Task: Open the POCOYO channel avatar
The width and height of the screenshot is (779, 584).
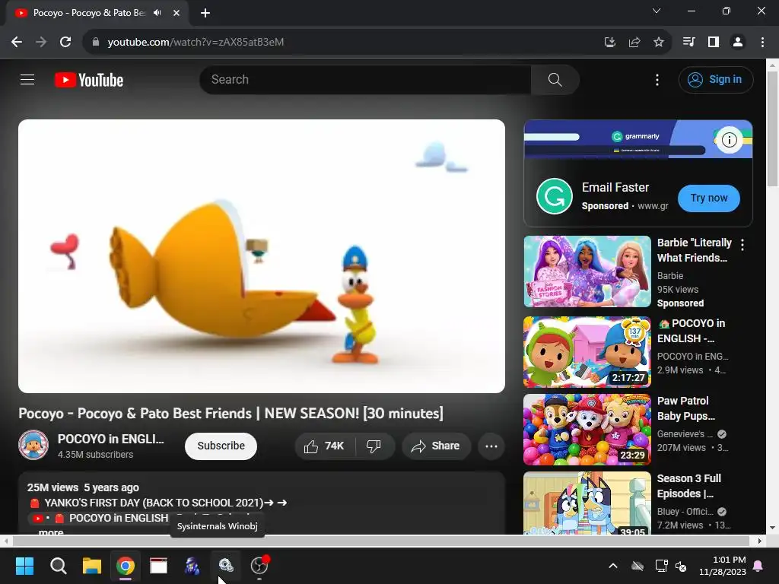Action: (x=33, y=445)
